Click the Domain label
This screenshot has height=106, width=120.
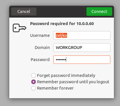(42, 48)
